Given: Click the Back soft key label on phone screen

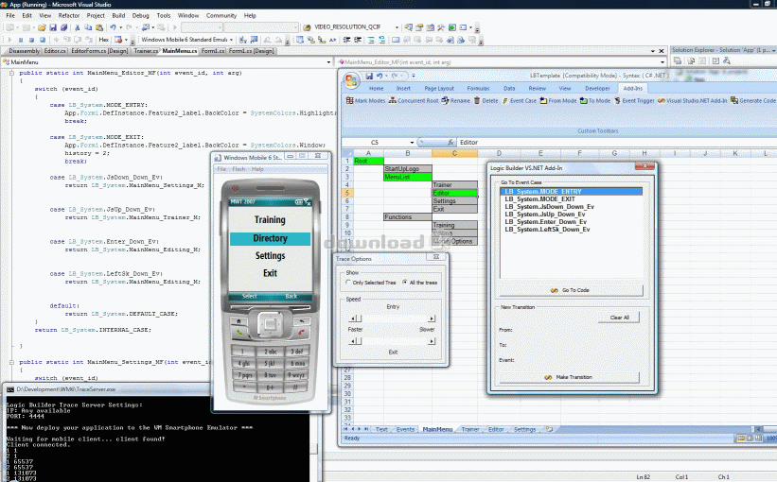Looking at the screenshot, I should pos(291,296).
